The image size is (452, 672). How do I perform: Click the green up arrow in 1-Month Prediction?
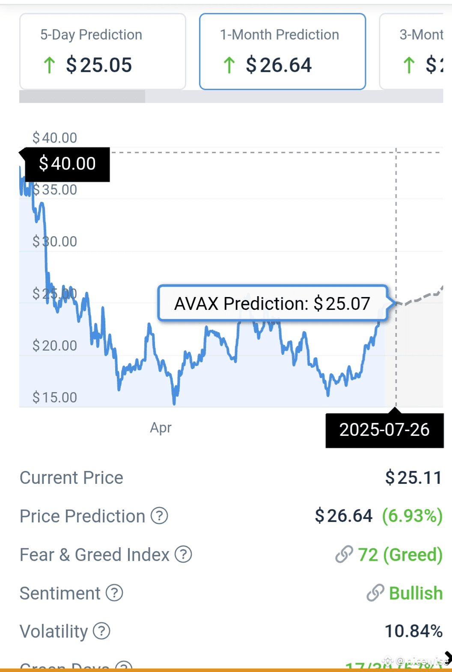(x=229, y=66)
